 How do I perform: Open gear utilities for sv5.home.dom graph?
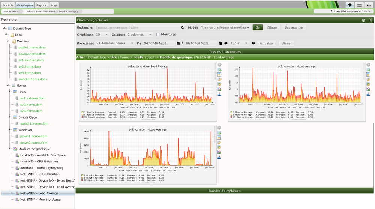(219, 128)
